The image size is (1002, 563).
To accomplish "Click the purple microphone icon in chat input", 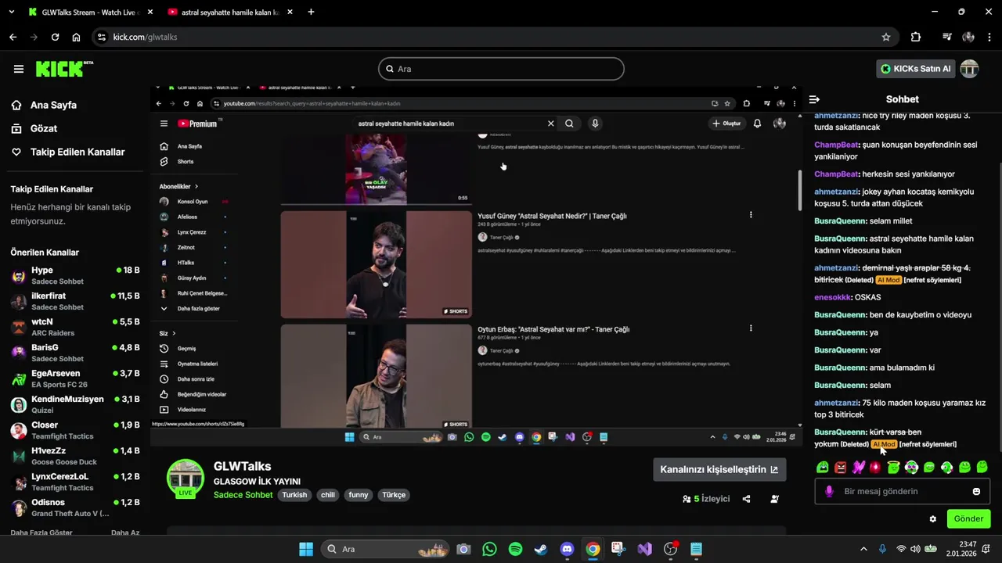I will pos(829,491).
